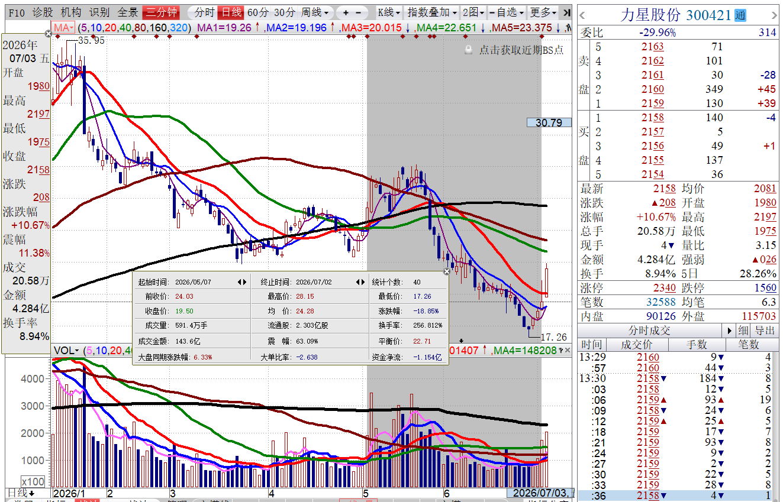The width and height of the screenshot is (783, 502).
Task: Jump to end using the toolbar arrow icon
Action: (x=566, y=12)
